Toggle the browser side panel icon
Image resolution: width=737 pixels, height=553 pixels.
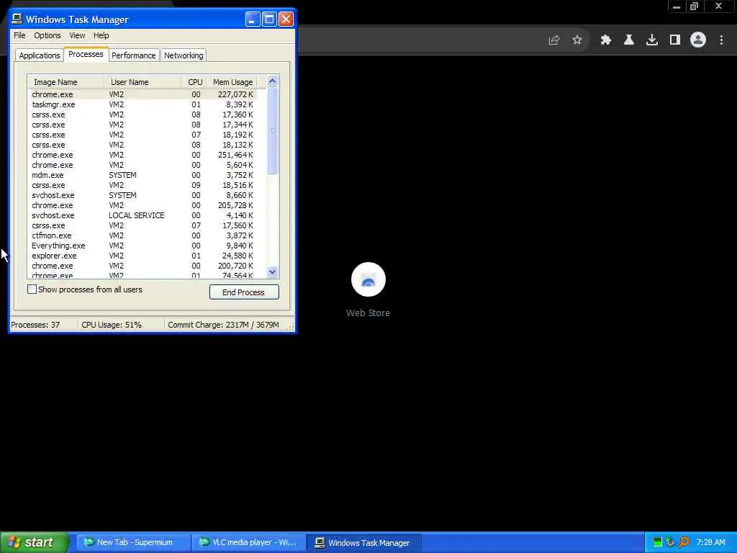pyautogui.click(x=674, y=40)
